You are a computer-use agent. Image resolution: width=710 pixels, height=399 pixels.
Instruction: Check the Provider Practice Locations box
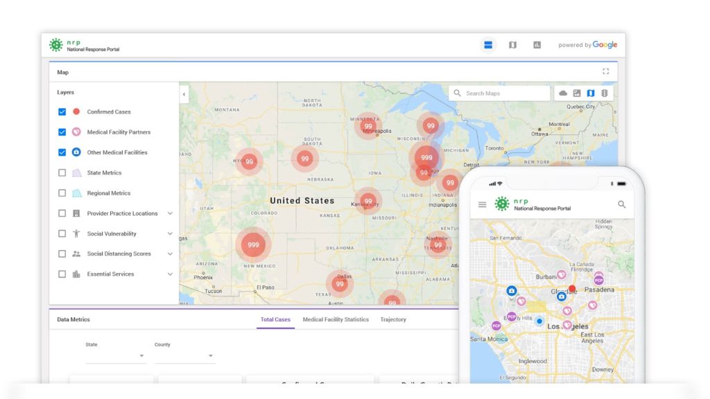pyautogui.click(x=62, y=213)
